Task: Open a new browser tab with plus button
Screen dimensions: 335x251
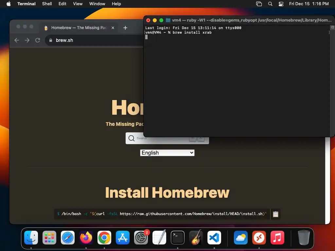Action: [125, 28]
